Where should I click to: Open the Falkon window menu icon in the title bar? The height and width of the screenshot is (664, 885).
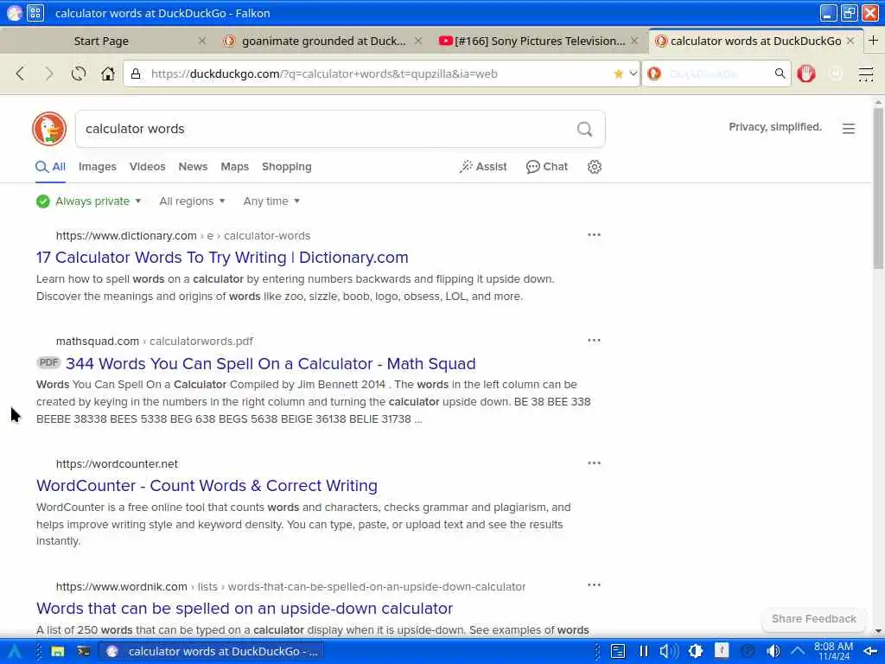click(14, 13)
